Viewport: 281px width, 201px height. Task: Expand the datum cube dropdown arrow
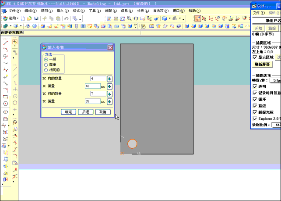pos(21,26)
